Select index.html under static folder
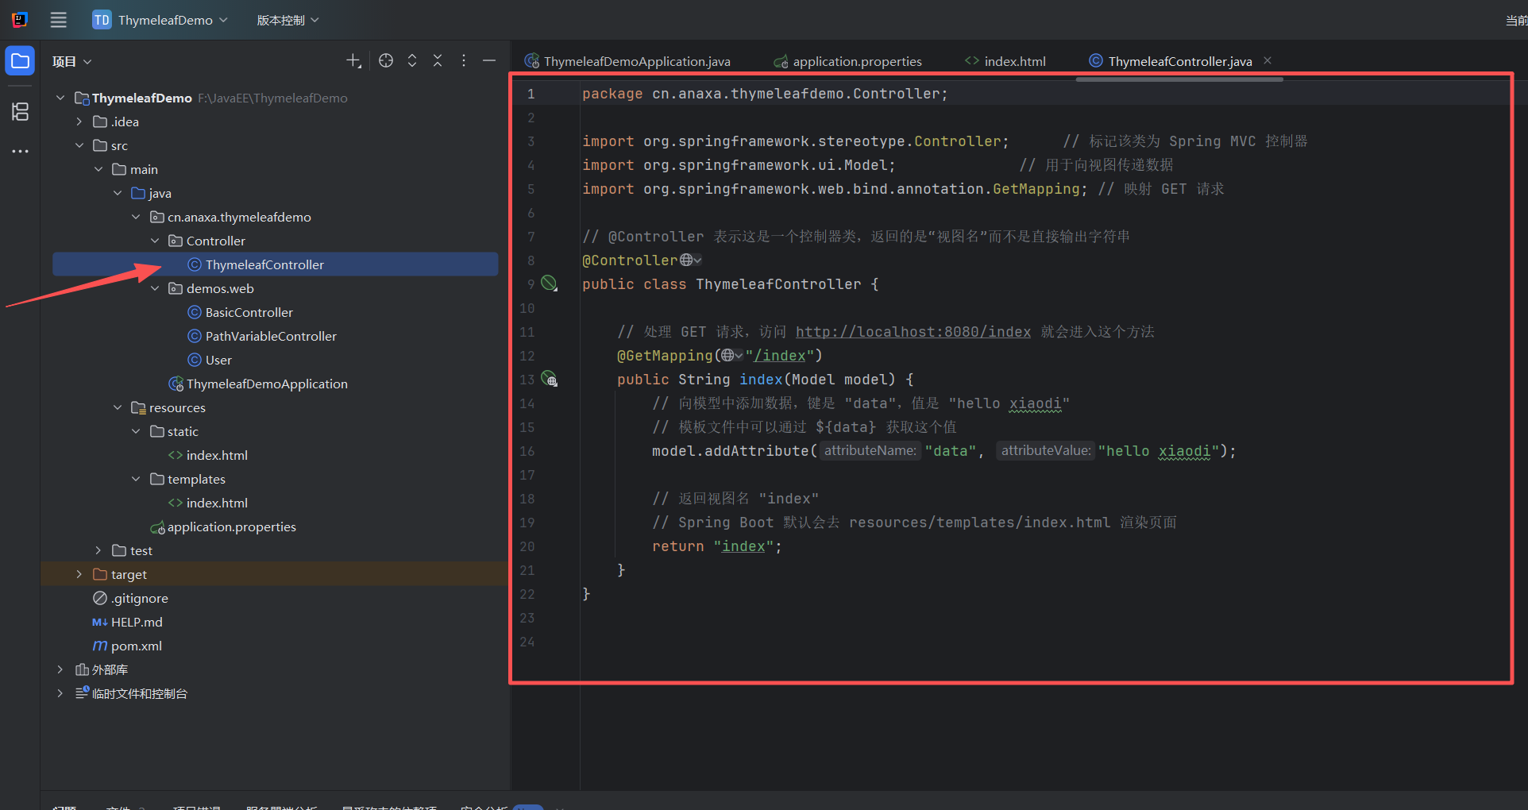This screenshot has width=1528, height=810. (x=208, y=455)
